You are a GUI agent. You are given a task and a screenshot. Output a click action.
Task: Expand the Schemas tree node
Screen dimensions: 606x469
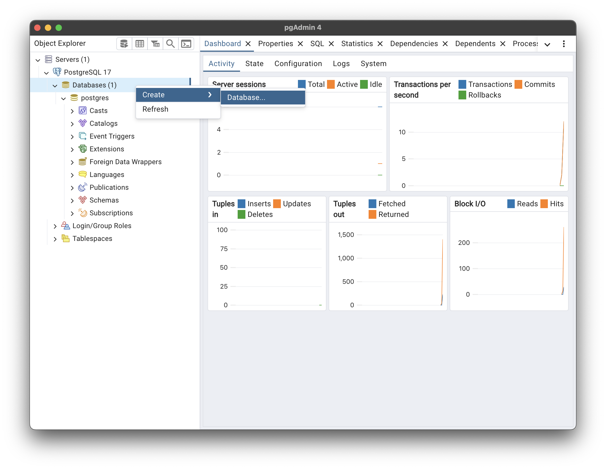click(x=72, y=200)
